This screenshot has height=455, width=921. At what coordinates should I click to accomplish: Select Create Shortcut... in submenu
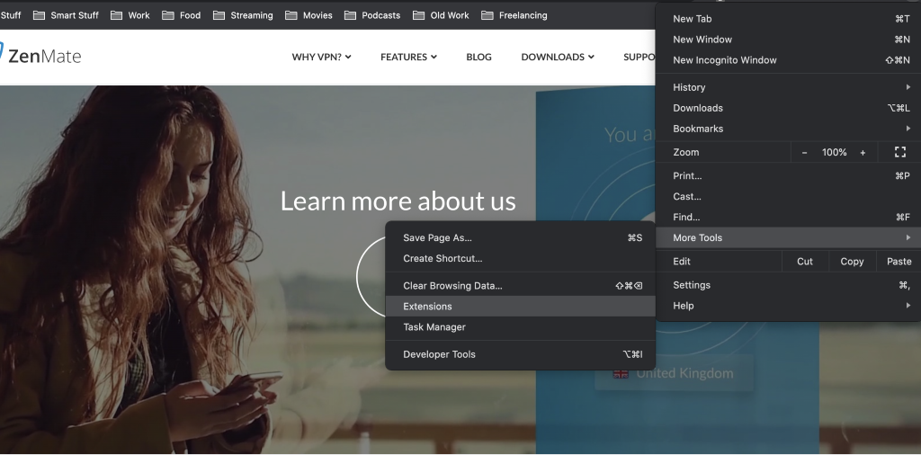pyautogui.click(x=520, y=258)
